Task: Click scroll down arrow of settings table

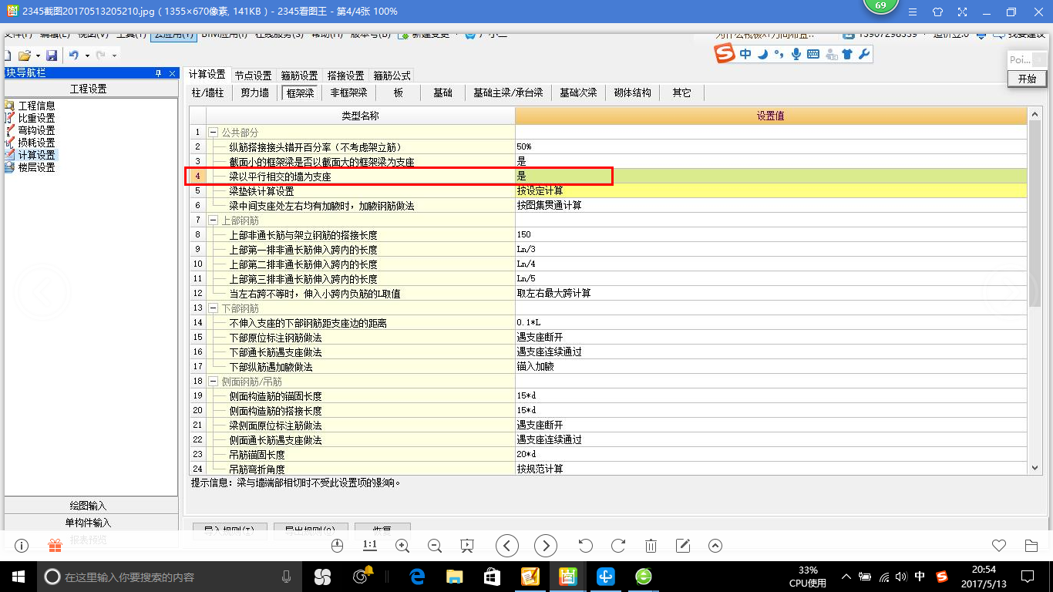Action: click(1034, 467)
